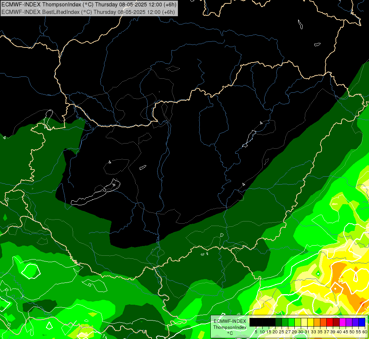Select the orange-red 35–37 legend swatch
Image resolution: width=369 pixels, height=339 pixels.
click(x=323, y=322)
